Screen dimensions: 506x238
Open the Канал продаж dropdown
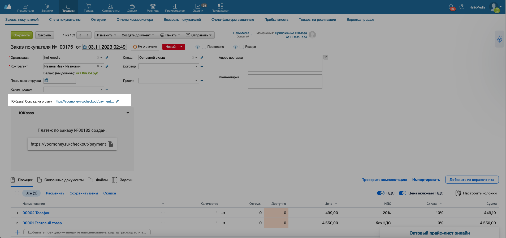tap(101, 89)
